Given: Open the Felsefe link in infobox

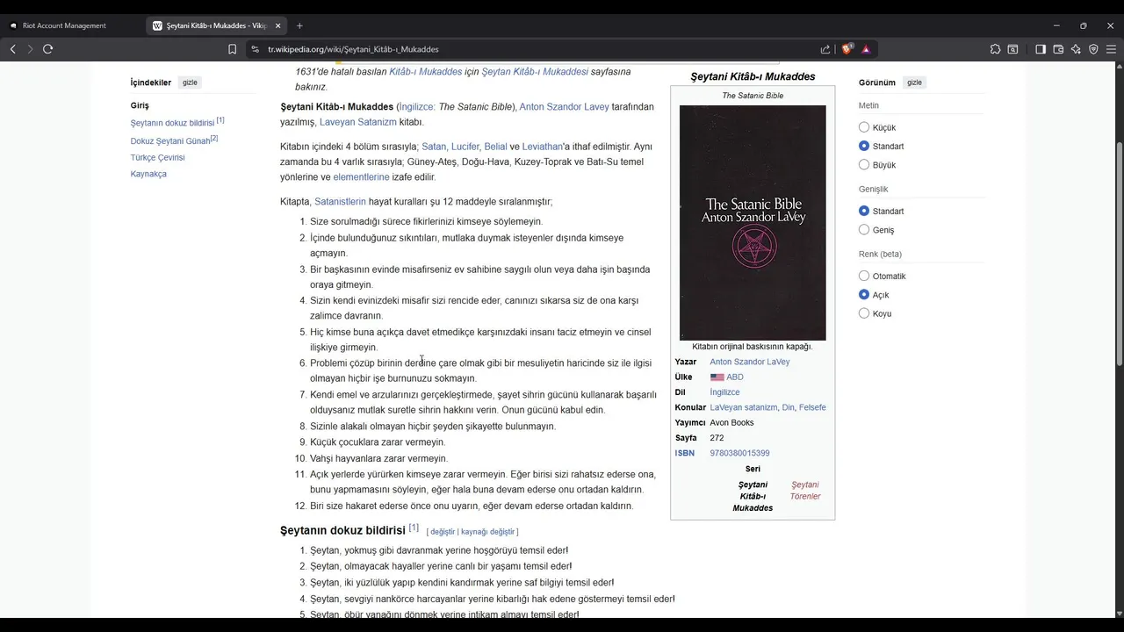Looking at the screenshot, I should (812, 407).
